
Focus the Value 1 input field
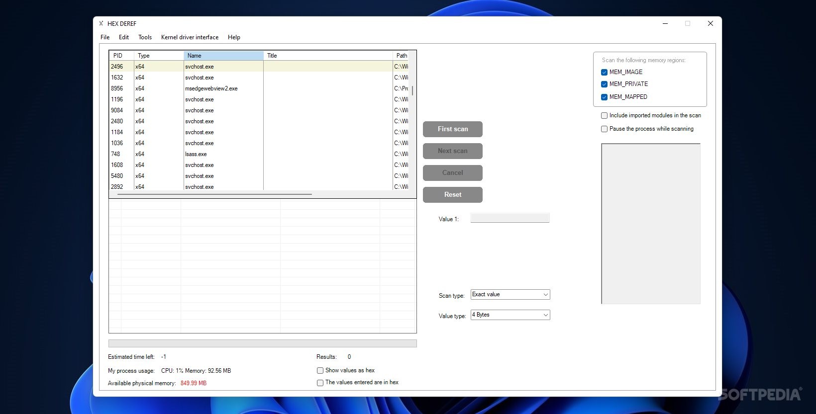coord(510,218)
